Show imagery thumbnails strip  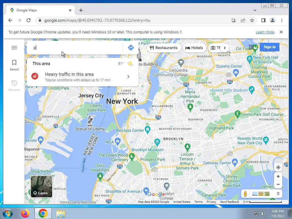coord(261,194)
